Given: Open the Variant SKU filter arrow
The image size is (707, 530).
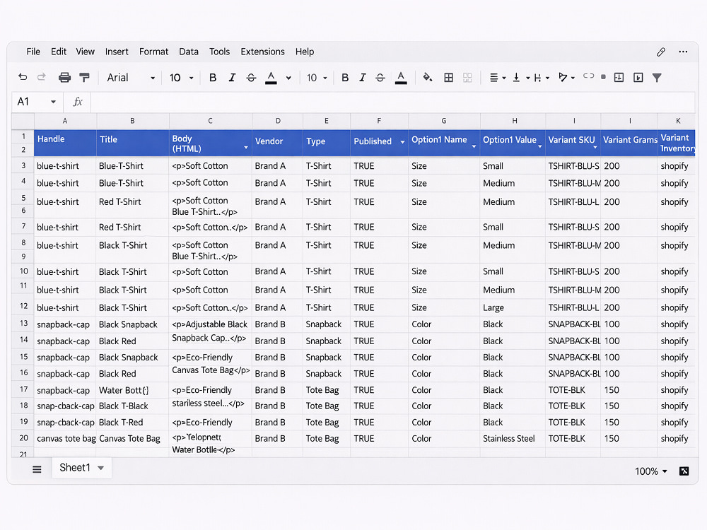Looking at the screenshot, I should pos(595,148).
